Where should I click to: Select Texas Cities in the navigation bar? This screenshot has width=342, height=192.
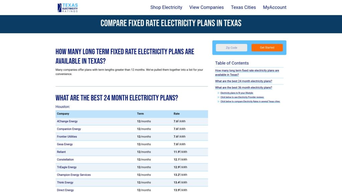click(243, 7)
